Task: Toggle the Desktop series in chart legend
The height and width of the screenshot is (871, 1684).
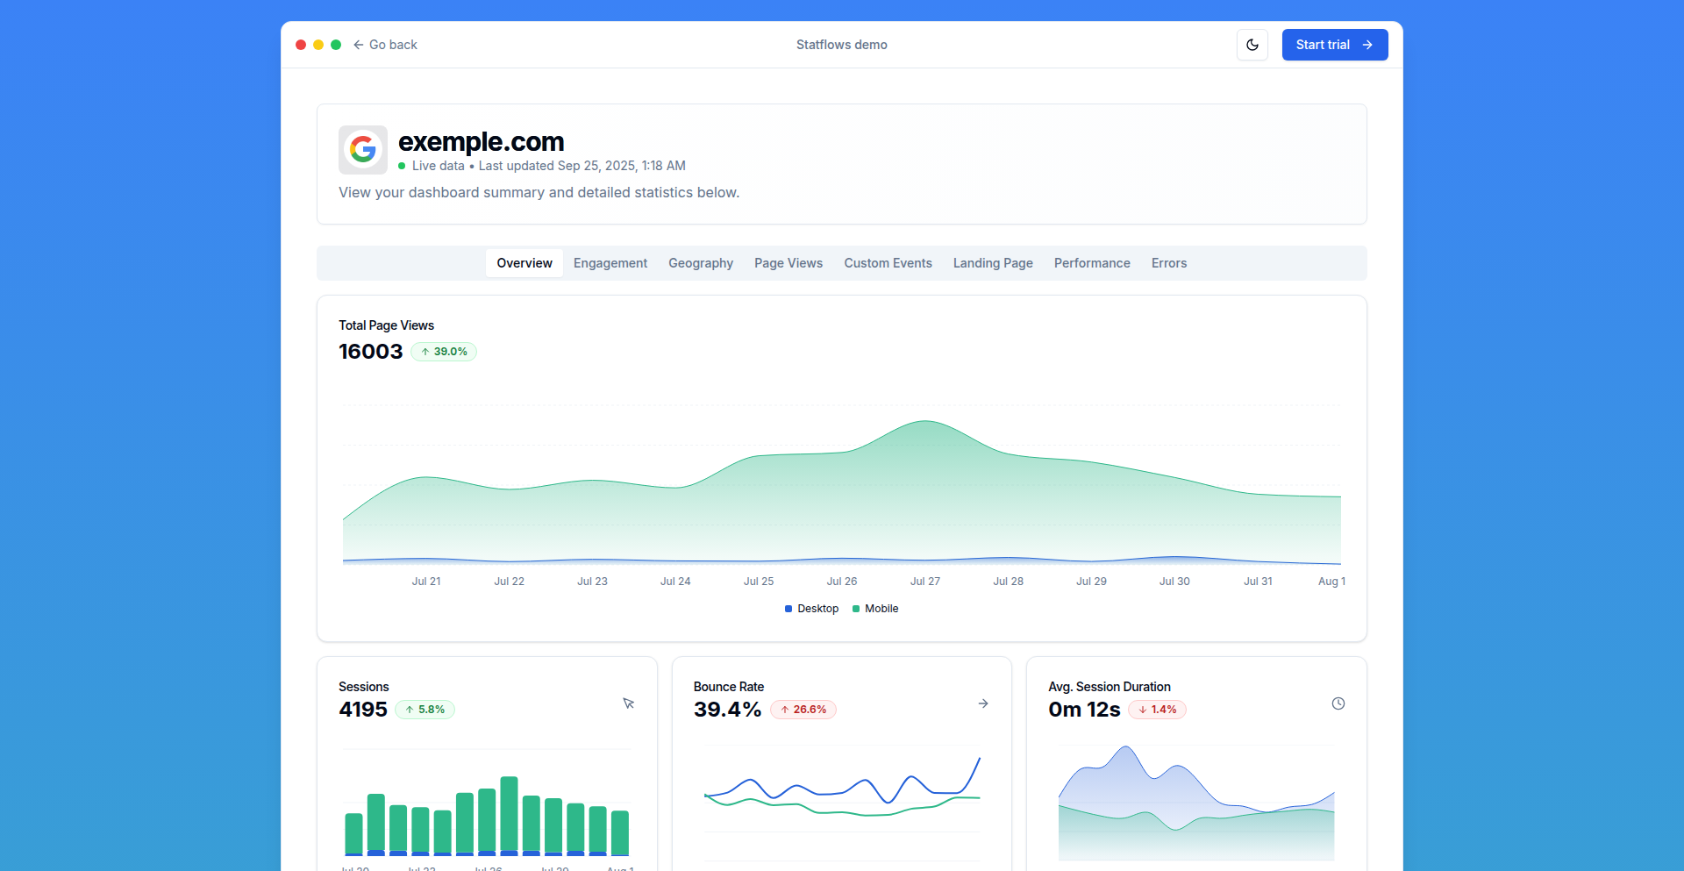Action: click(811, 609)
